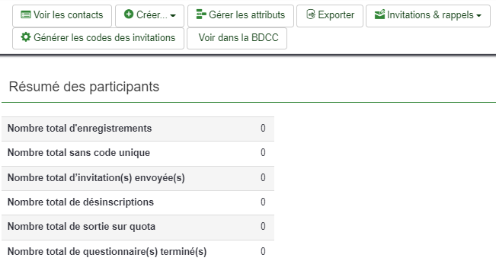Select the Nombre total de sortie sur quota row

coord(138,227)
